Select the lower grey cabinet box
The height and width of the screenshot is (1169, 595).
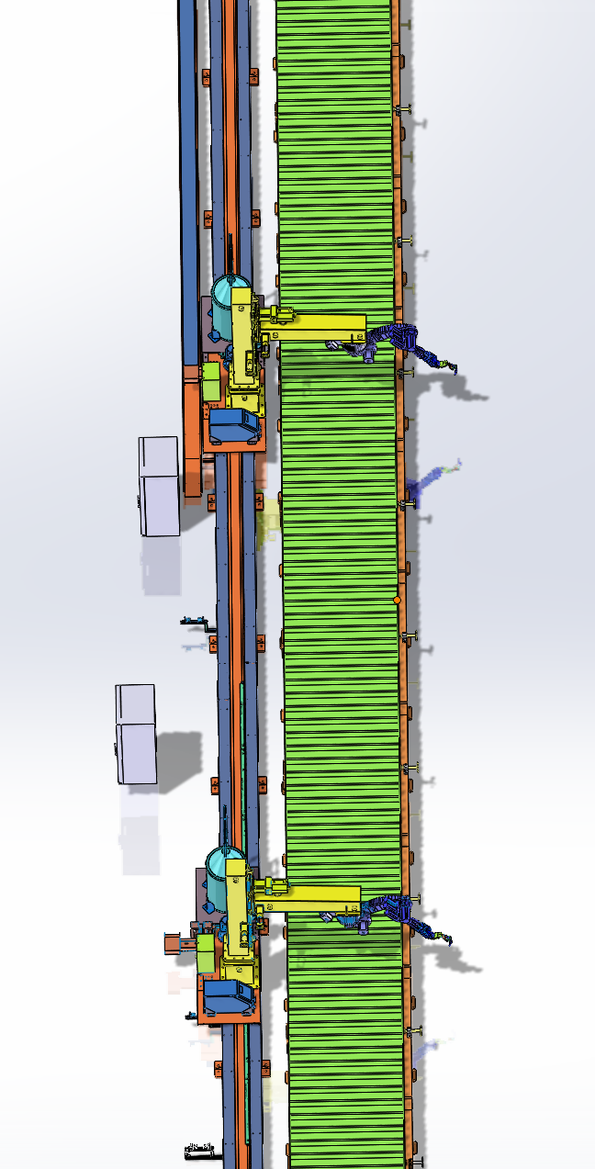tap(136, 733)
